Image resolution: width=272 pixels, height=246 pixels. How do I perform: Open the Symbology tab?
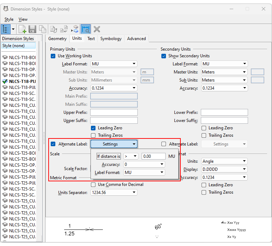coord(111,39)
